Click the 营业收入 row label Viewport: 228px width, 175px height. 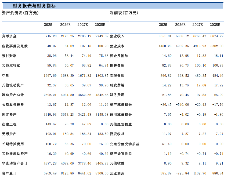(117, 36)
